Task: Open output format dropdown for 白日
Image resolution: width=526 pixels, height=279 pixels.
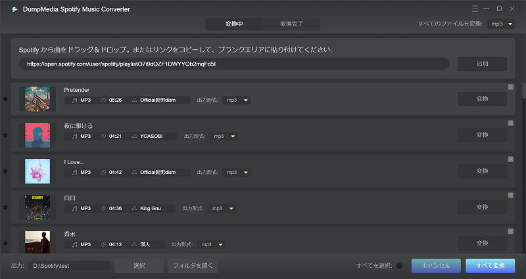Action: (x=222, y=208)
